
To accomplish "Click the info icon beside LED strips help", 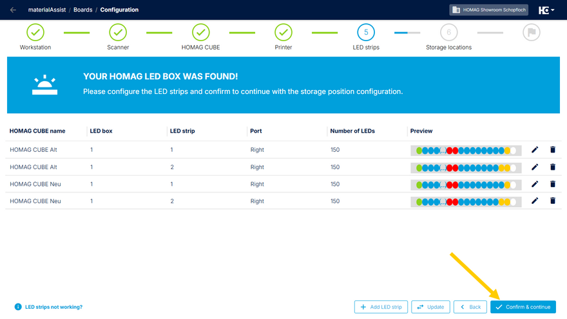I will (x=18, y=307).
